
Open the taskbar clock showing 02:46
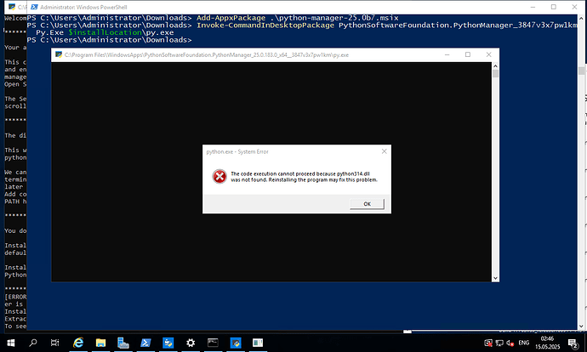pyautogui.click(x=547, y=343)
